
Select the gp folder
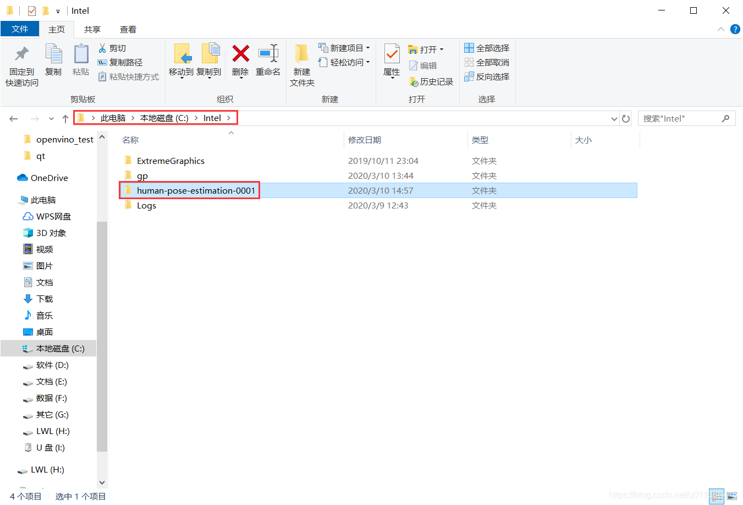point(142,176)
